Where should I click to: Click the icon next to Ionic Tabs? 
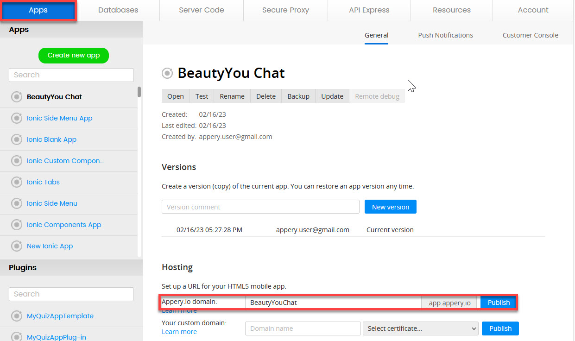click(17, 182)
